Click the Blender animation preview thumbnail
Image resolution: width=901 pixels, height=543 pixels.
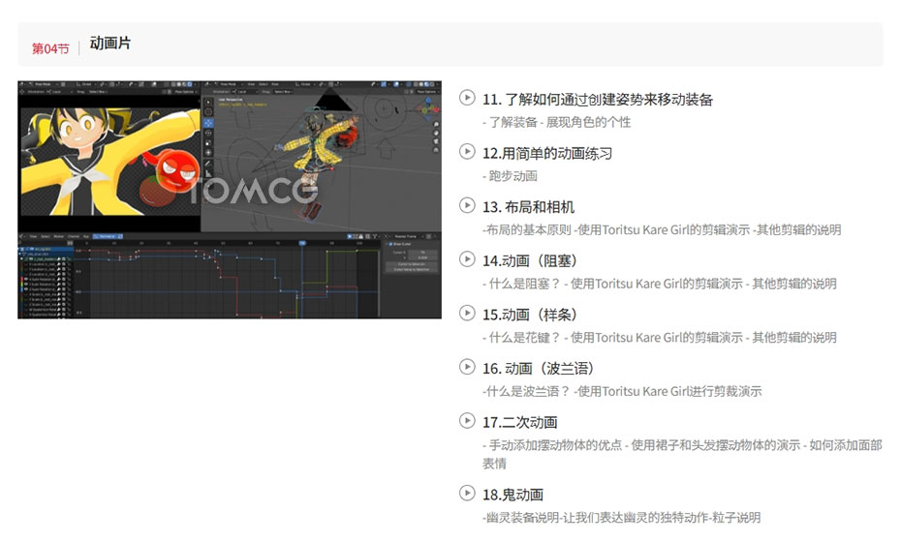230,199
